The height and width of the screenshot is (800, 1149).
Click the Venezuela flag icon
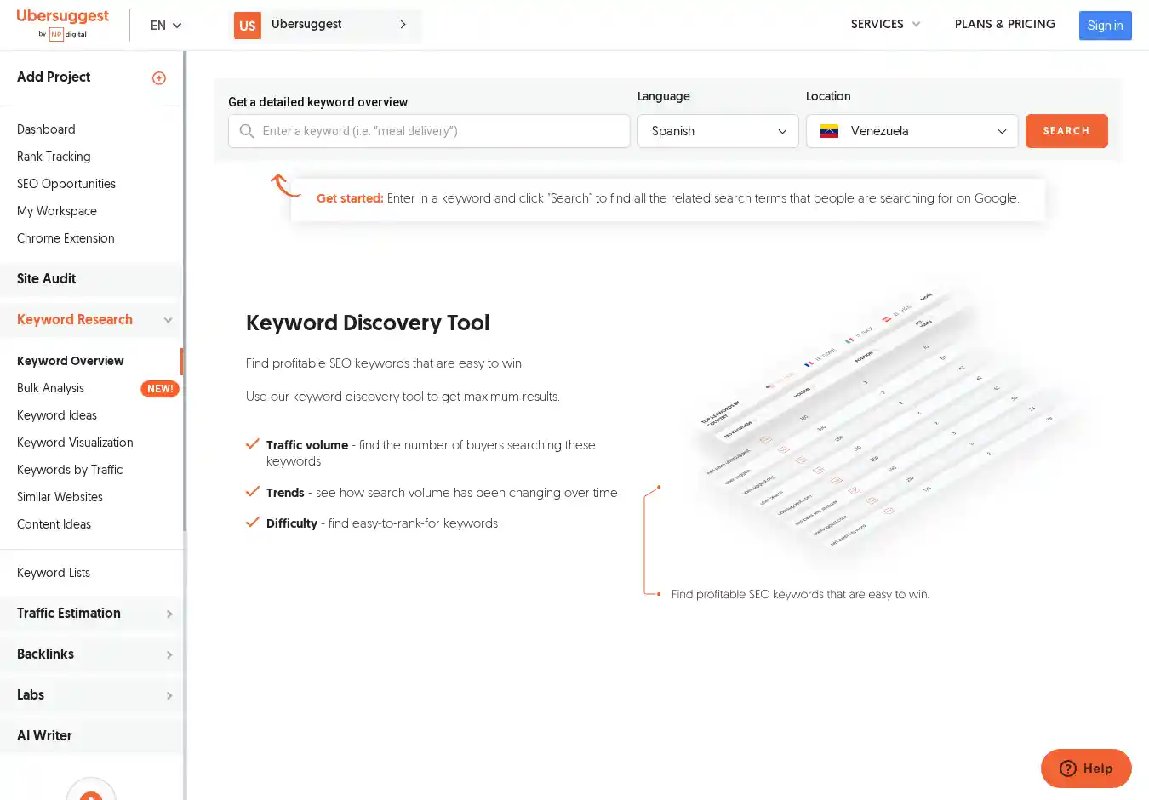(829, 131)
